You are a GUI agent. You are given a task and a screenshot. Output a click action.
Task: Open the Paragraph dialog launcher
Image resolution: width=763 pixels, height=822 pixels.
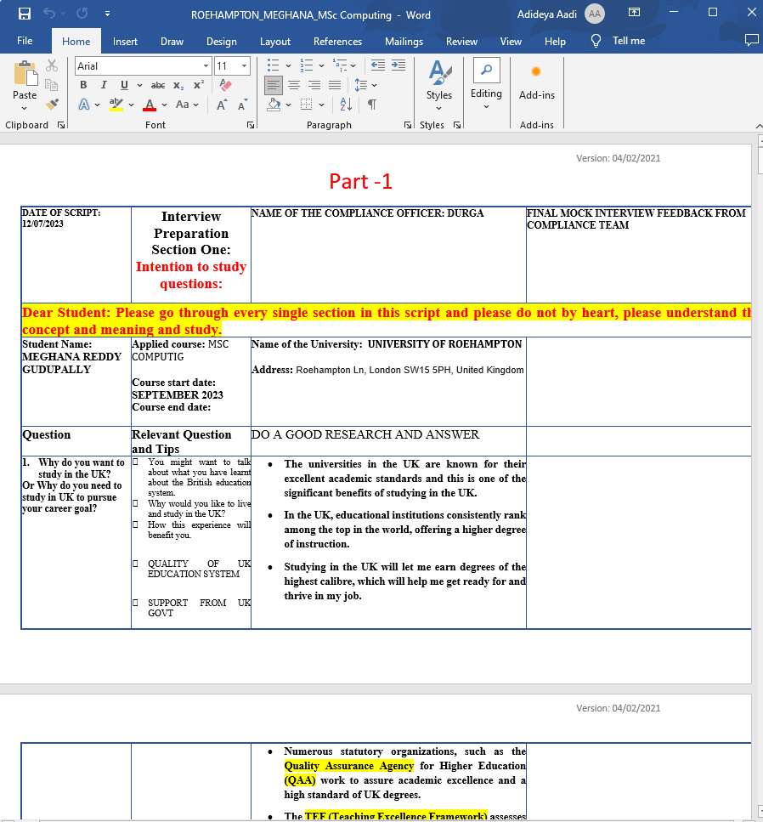[x=408, y=125]
